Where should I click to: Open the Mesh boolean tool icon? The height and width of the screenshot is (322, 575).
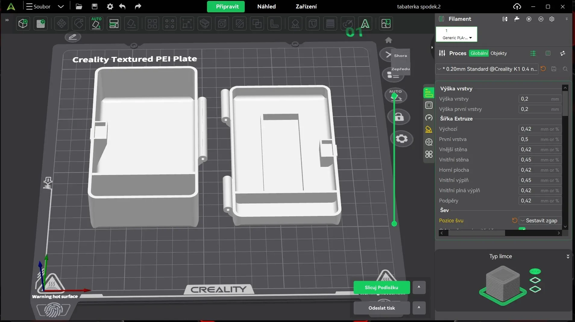257,23
